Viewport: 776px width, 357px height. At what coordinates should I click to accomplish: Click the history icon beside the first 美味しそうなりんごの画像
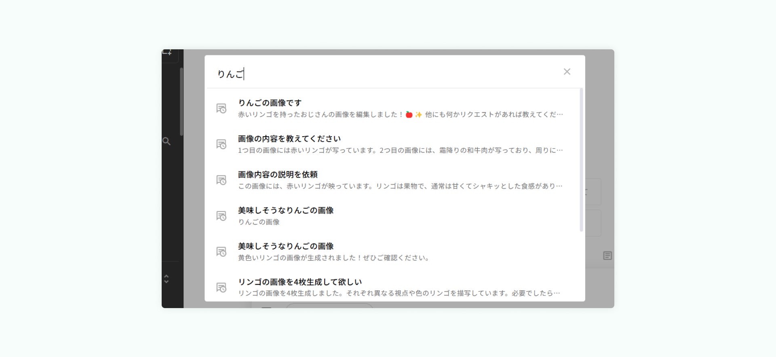pyautogui.click(x=221, y=216)
